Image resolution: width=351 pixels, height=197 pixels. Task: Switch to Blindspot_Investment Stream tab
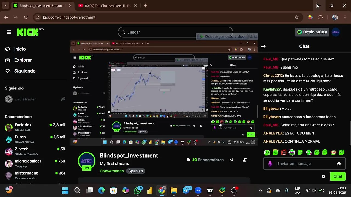point(41,5)
